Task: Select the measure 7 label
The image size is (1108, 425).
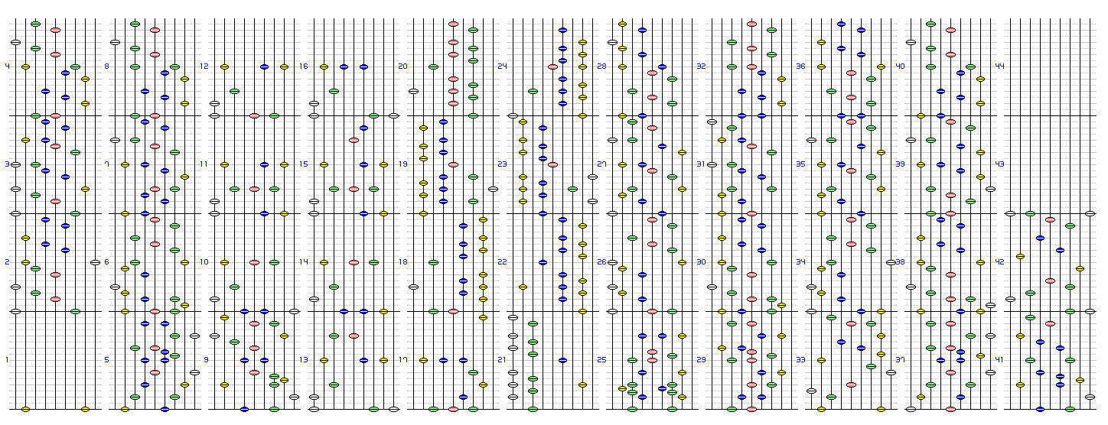Action: tap(106, 164)
